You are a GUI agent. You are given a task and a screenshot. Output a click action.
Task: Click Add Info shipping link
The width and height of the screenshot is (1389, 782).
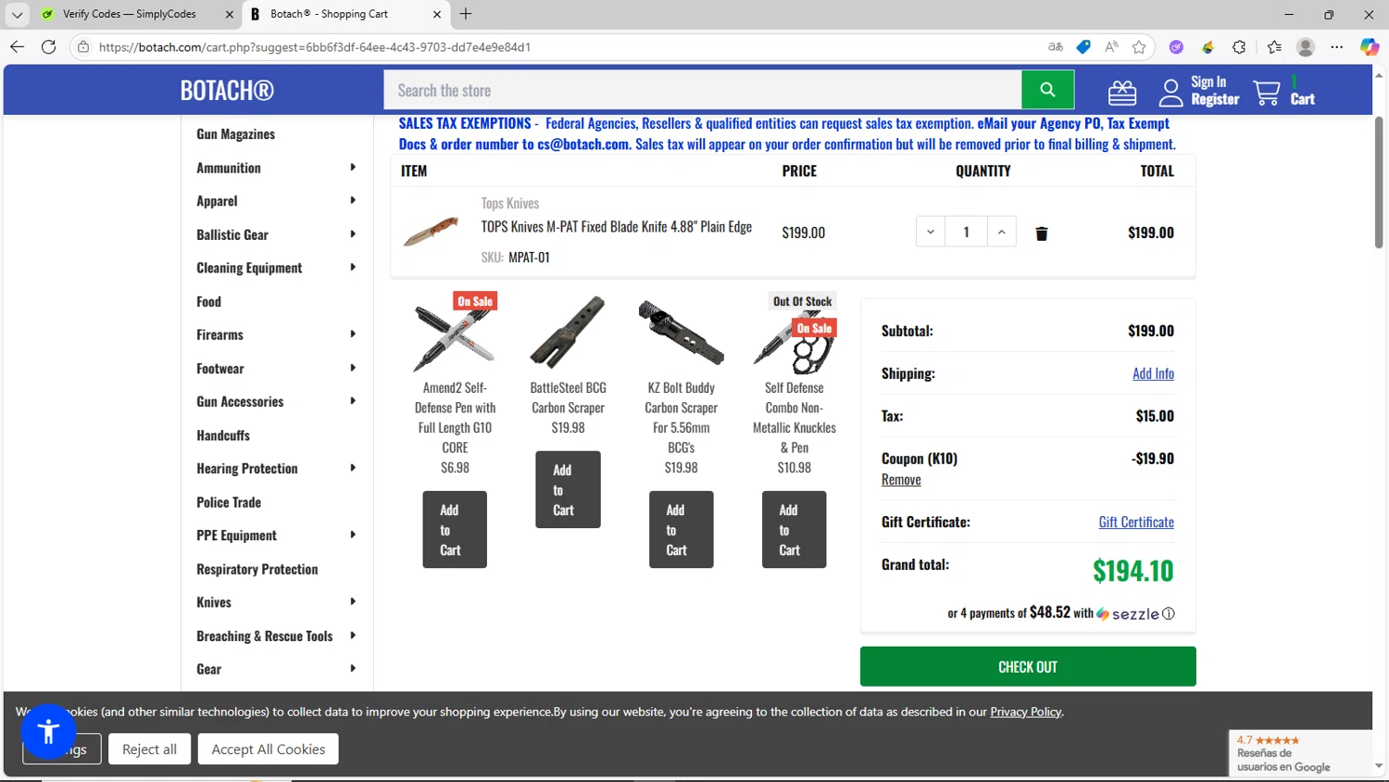coord(1153,373)
